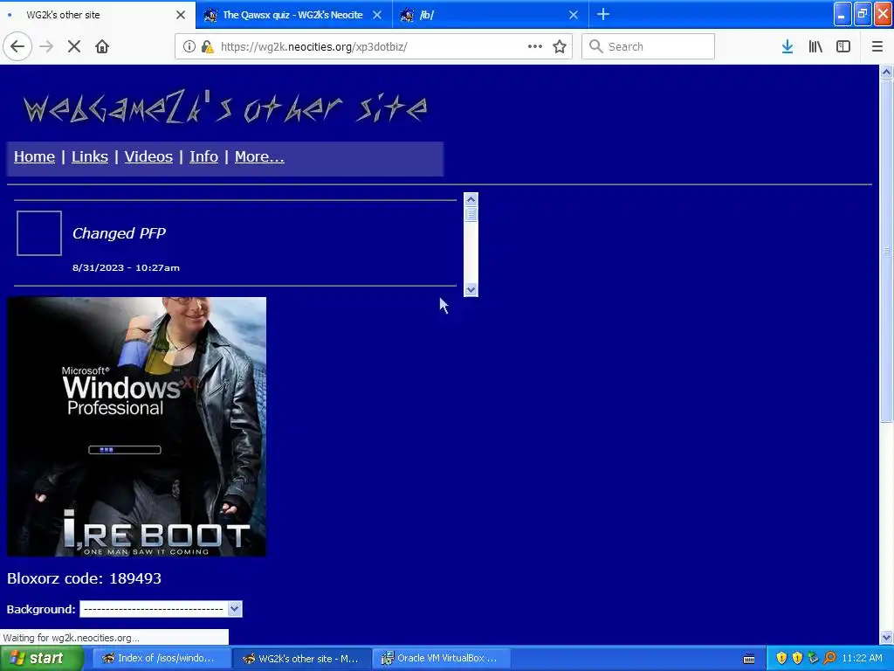Click the 8/31/2023 - 10:27am timestamp

click(126, 267)
